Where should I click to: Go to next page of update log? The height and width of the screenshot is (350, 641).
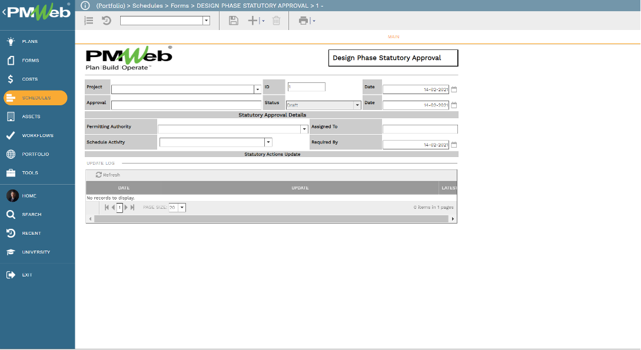(126, 208)
